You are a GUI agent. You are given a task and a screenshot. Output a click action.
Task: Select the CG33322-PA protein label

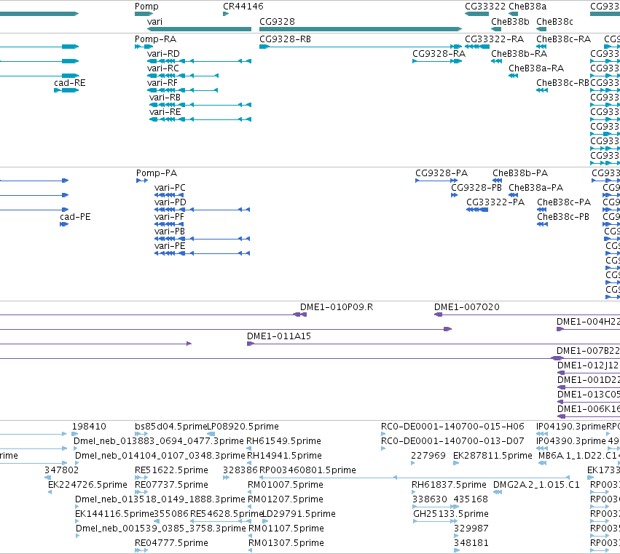pos(495,202)
